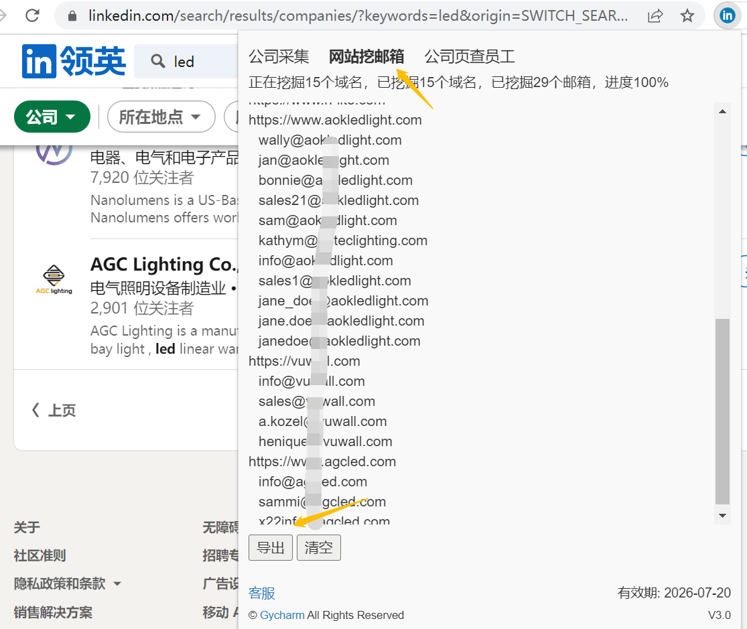Click the browser address bar URL

(x=358, y=16)
